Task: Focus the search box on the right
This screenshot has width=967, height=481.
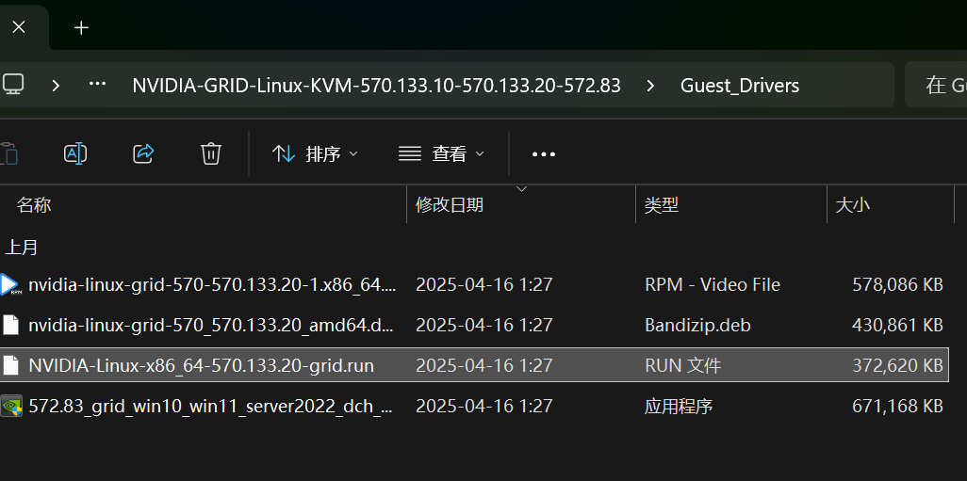Action: coord(936,85)
